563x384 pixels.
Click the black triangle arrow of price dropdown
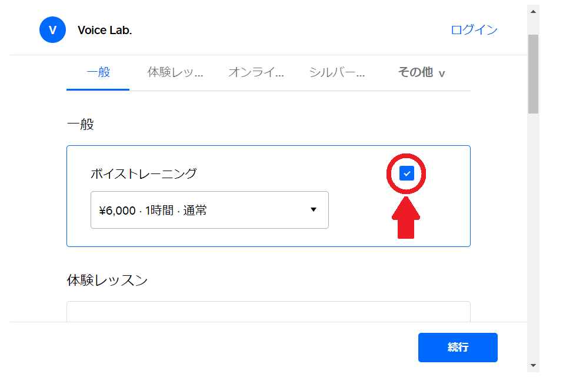pos(314,210)
